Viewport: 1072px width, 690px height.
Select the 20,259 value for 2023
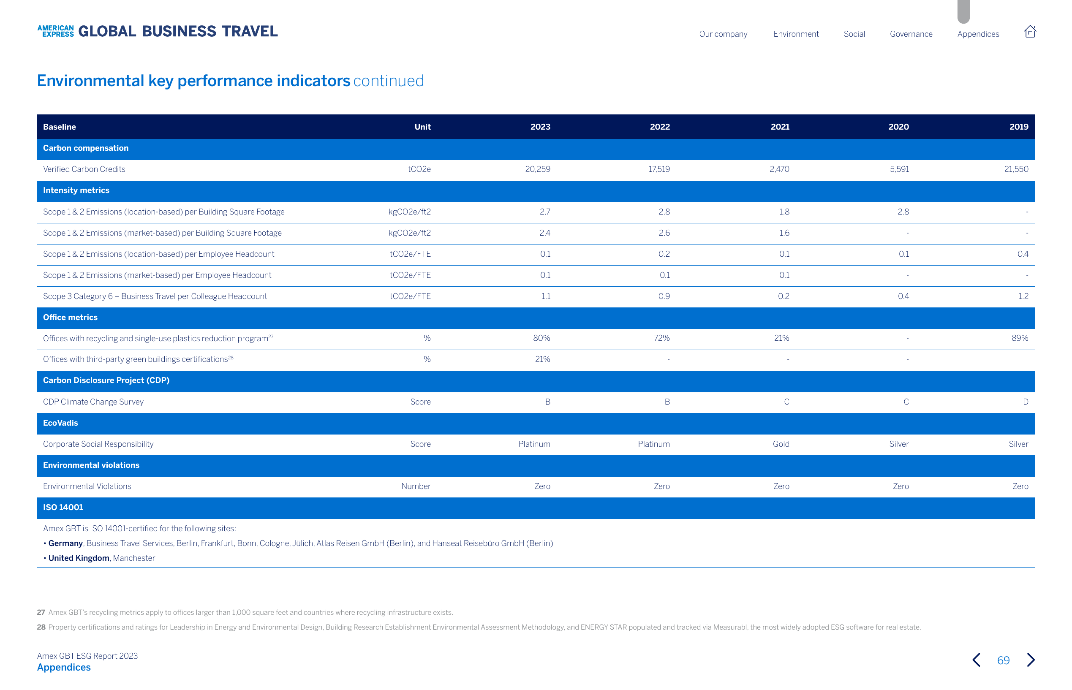point(537,169)
